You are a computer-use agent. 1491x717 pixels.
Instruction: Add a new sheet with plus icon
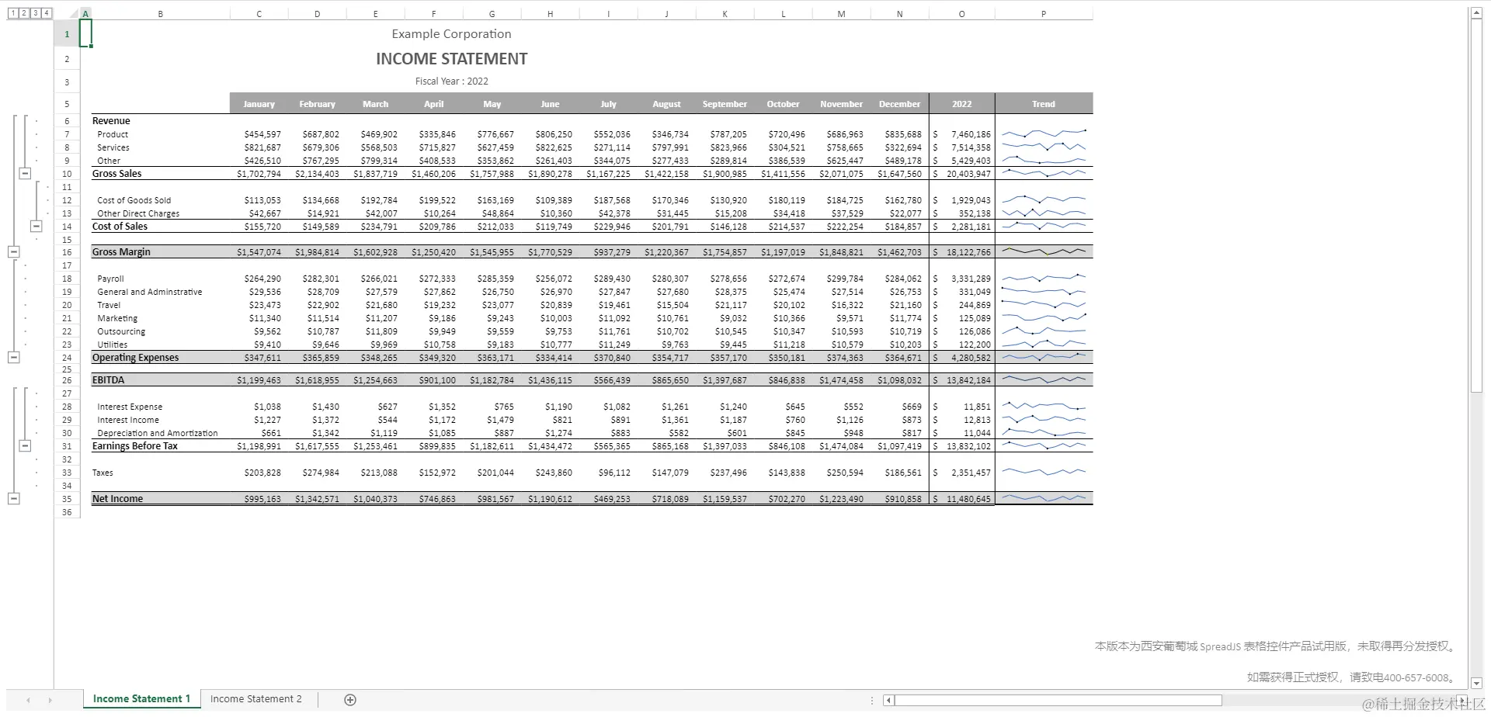(x=350, y=700)
